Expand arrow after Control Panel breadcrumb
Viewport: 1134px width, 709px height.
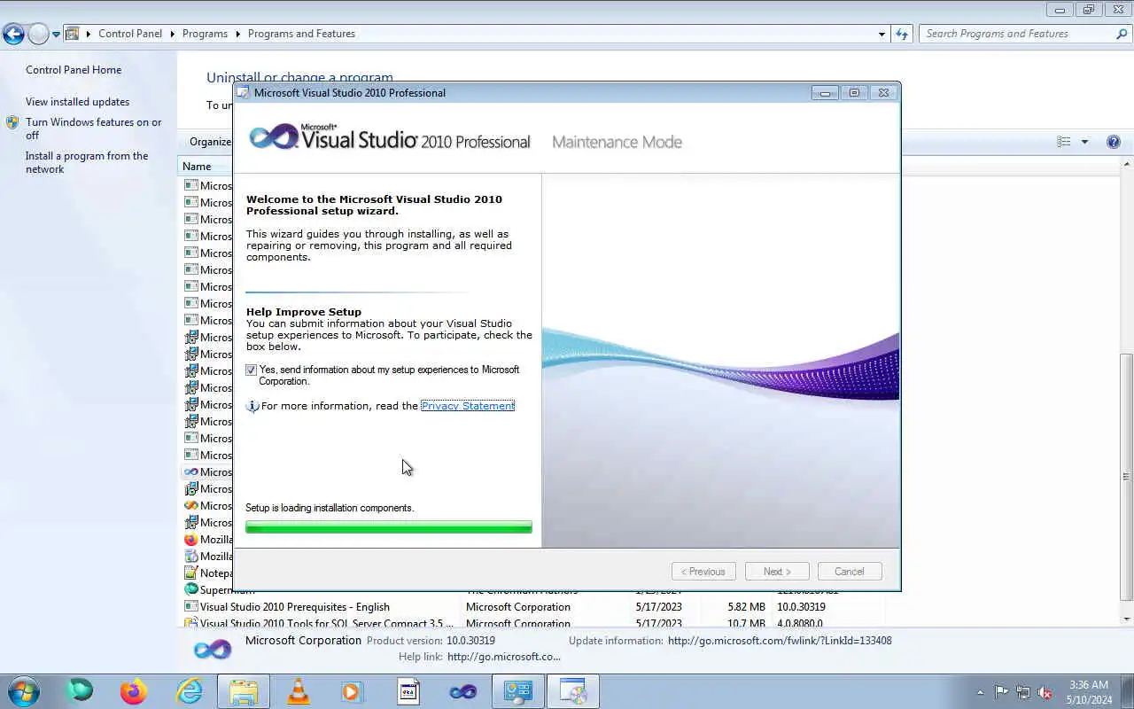point(172,34)
